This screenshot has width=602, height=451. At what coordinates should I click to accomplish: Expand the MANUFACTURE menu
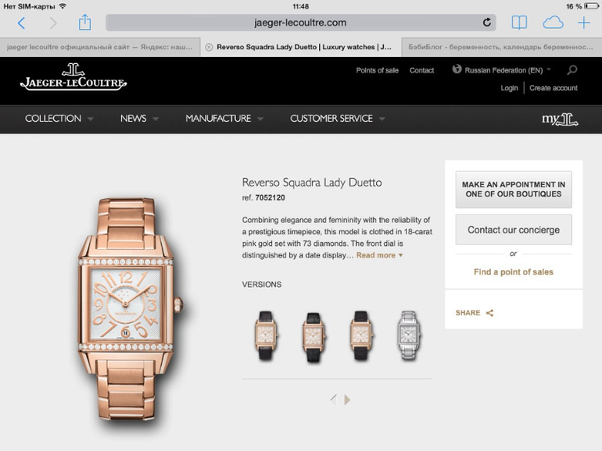click(224, 119)
